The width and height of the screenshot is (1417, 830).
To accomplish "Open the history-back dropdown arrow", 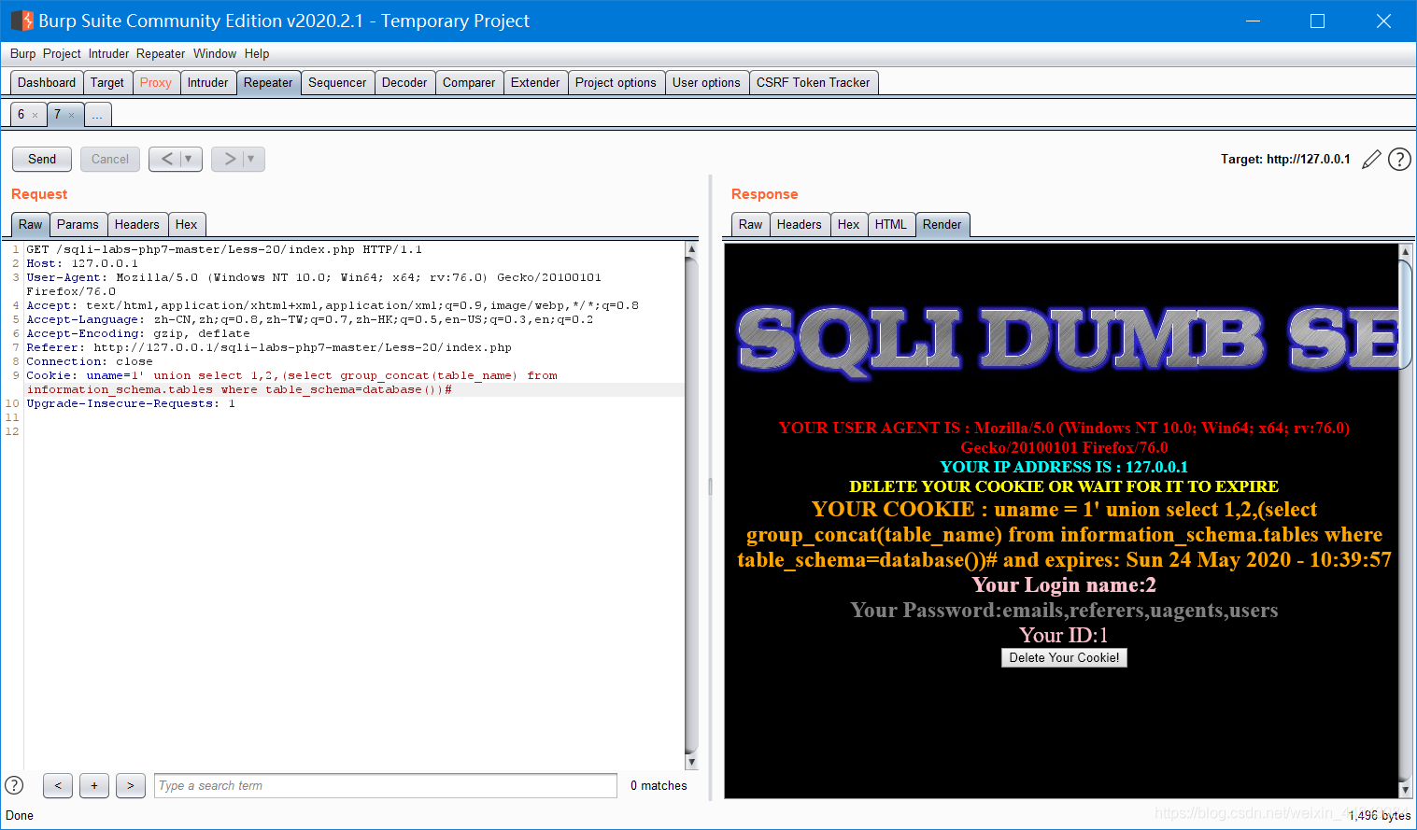I will (190, 159).
